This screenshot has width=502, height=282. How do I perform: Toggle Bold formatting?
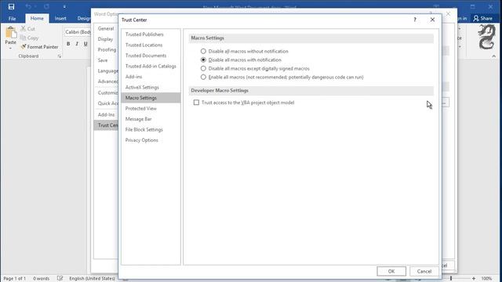pos(68,44)
